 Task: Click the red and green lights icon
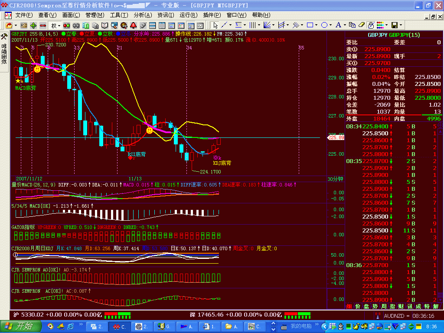66,26
